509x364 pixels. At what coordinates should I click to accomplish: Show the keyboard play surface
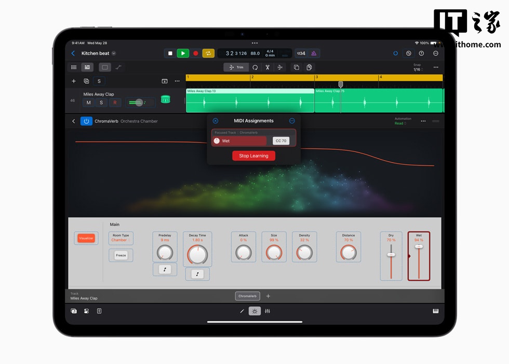click(x=436, y=311)
